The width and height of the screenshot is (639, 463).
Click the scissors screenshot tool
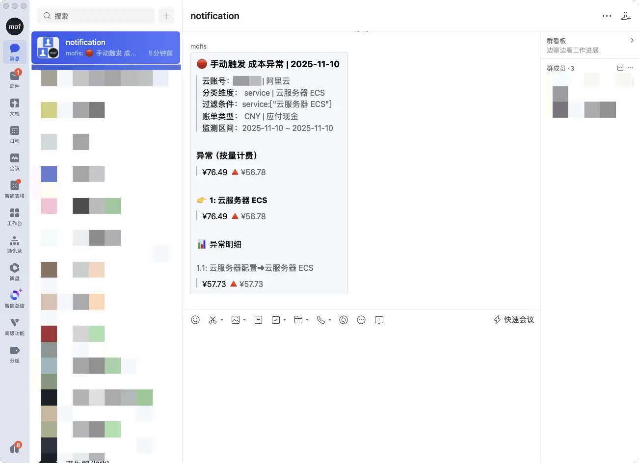tap(213, 320)
